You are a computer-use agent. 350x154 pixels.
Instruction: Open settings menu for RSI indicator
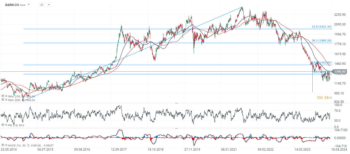[3, 125]
